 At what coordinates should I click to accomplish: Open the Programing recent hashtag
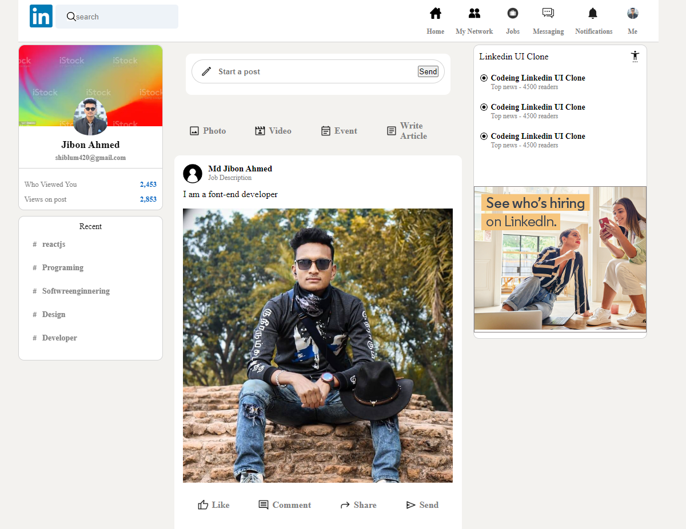pyautogui.click(x=63, y=267)
